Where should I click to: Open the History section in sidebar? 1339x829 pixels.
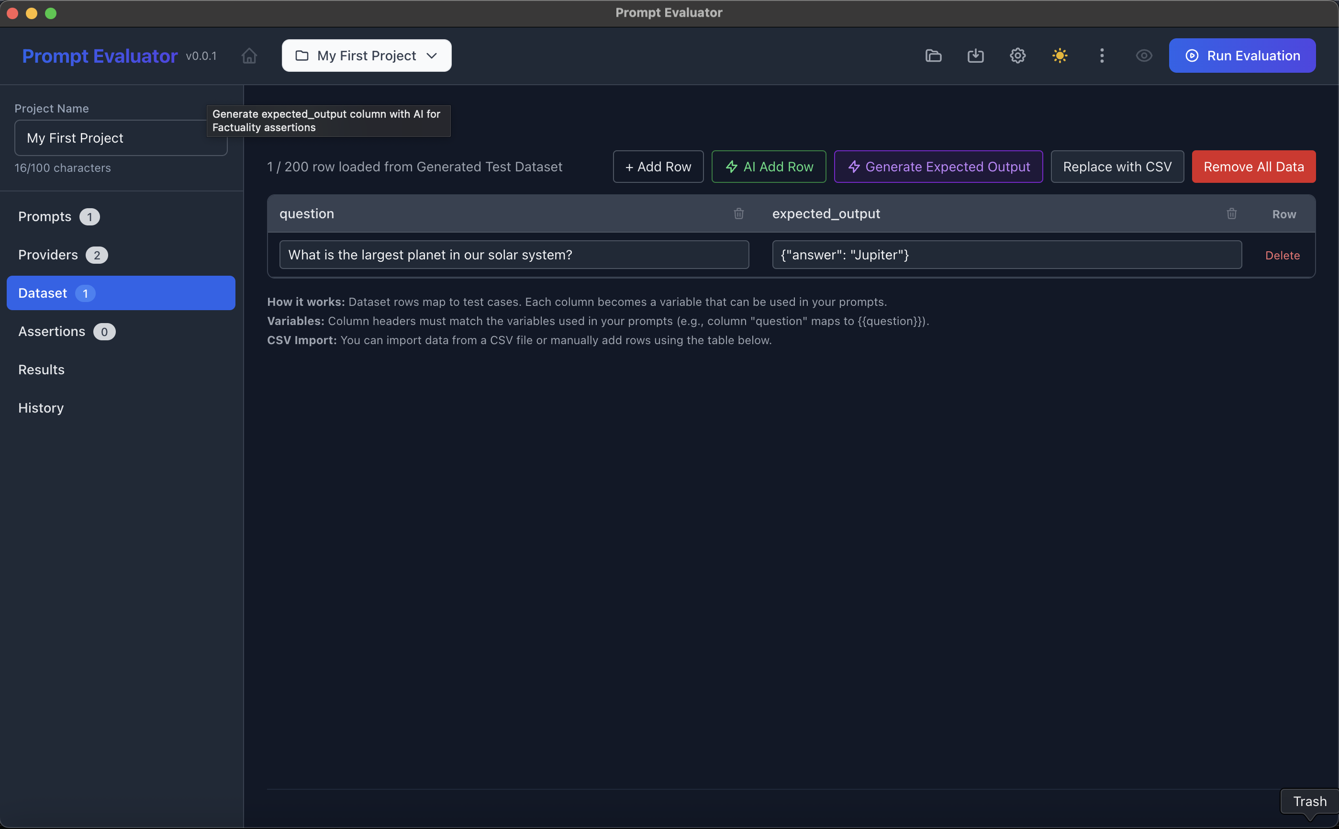[x=41, y=407]
